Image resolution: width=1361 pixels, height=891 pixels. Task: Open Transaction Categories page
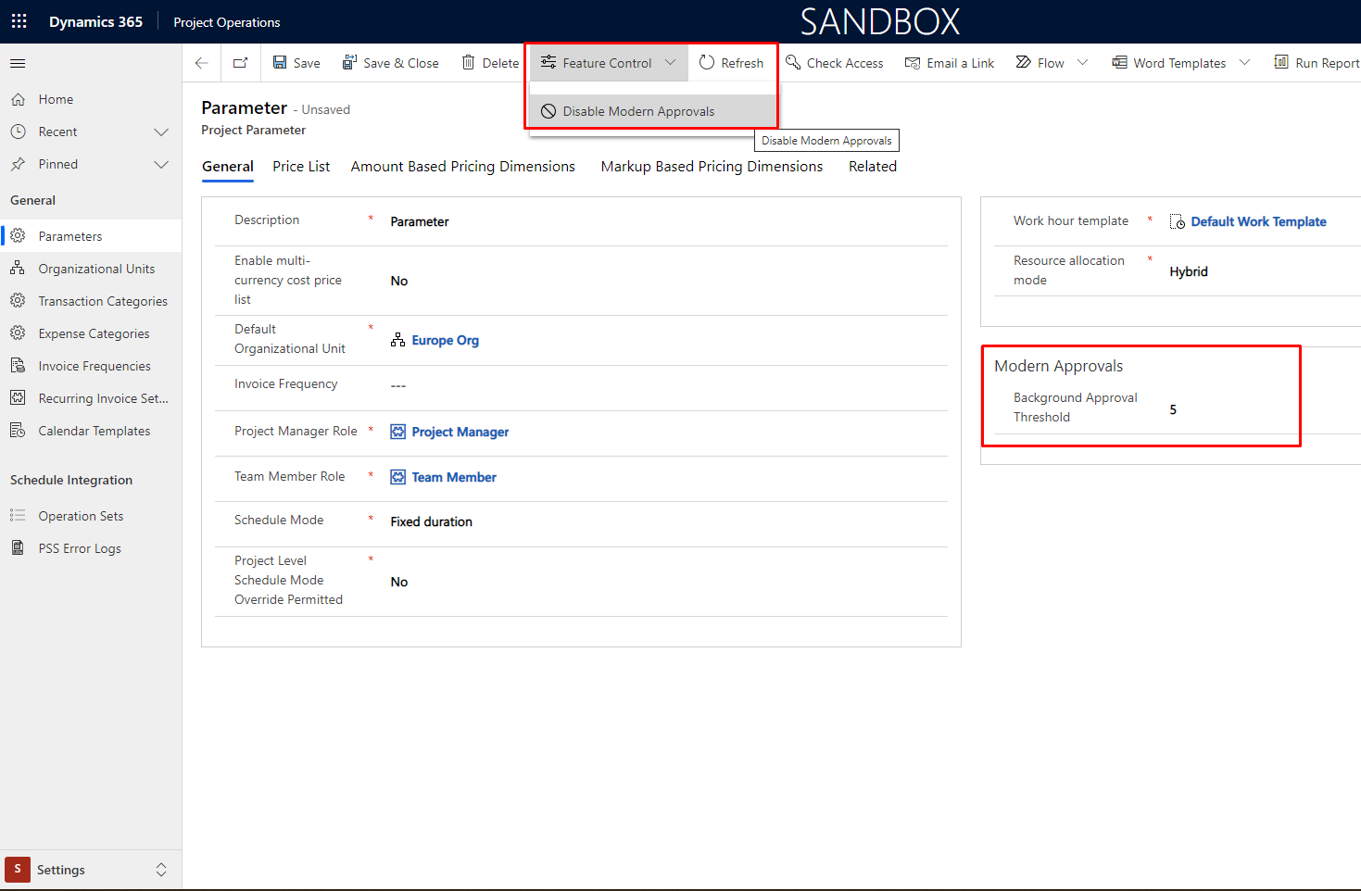pyautogui.click(x=91, y=301)
